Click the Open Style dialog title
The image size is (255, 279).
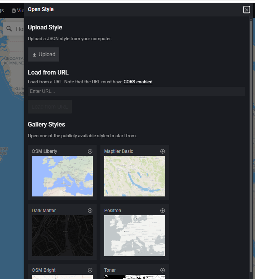click(41, 9)
